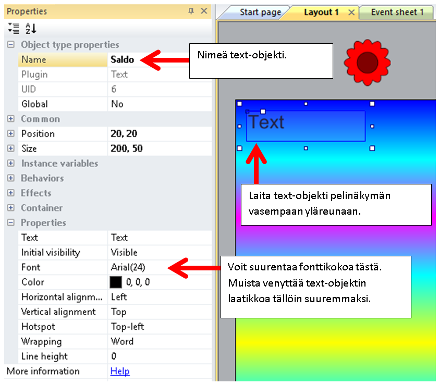The height and width of the screenshot is (385, 439).
Task: Switch to the Start page tab
Action: tap(260, 12)
